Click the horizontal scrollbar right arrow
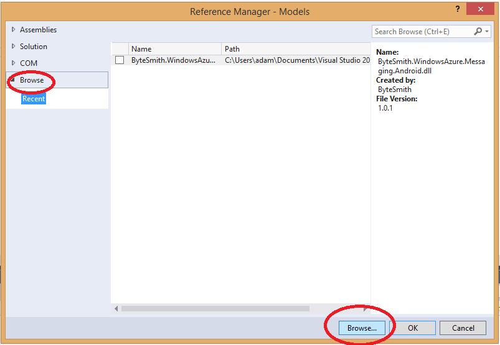Screen dimensions: 500x345 point(366,308)
